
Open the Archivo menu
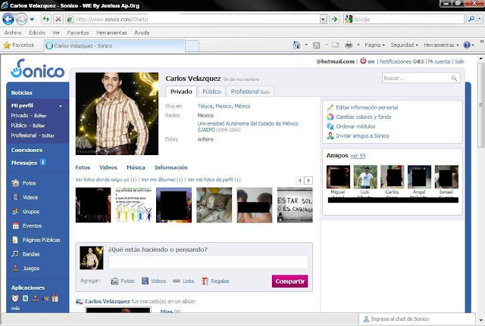click(x=13, y=33)
